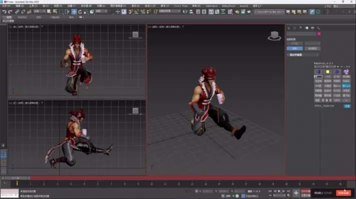Click the Mirror tool icon
The width and height of the screenshot is (356, 199).
point(185,12)
